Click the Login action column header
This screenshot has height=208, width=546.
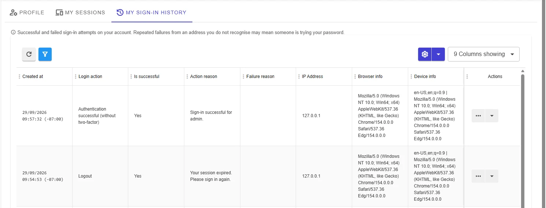pos(90,77)
